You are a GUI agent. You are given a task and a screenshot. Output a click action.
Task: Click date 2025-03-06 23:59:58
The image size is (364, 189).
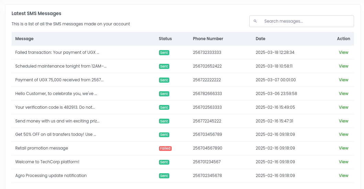click(276, 93)
